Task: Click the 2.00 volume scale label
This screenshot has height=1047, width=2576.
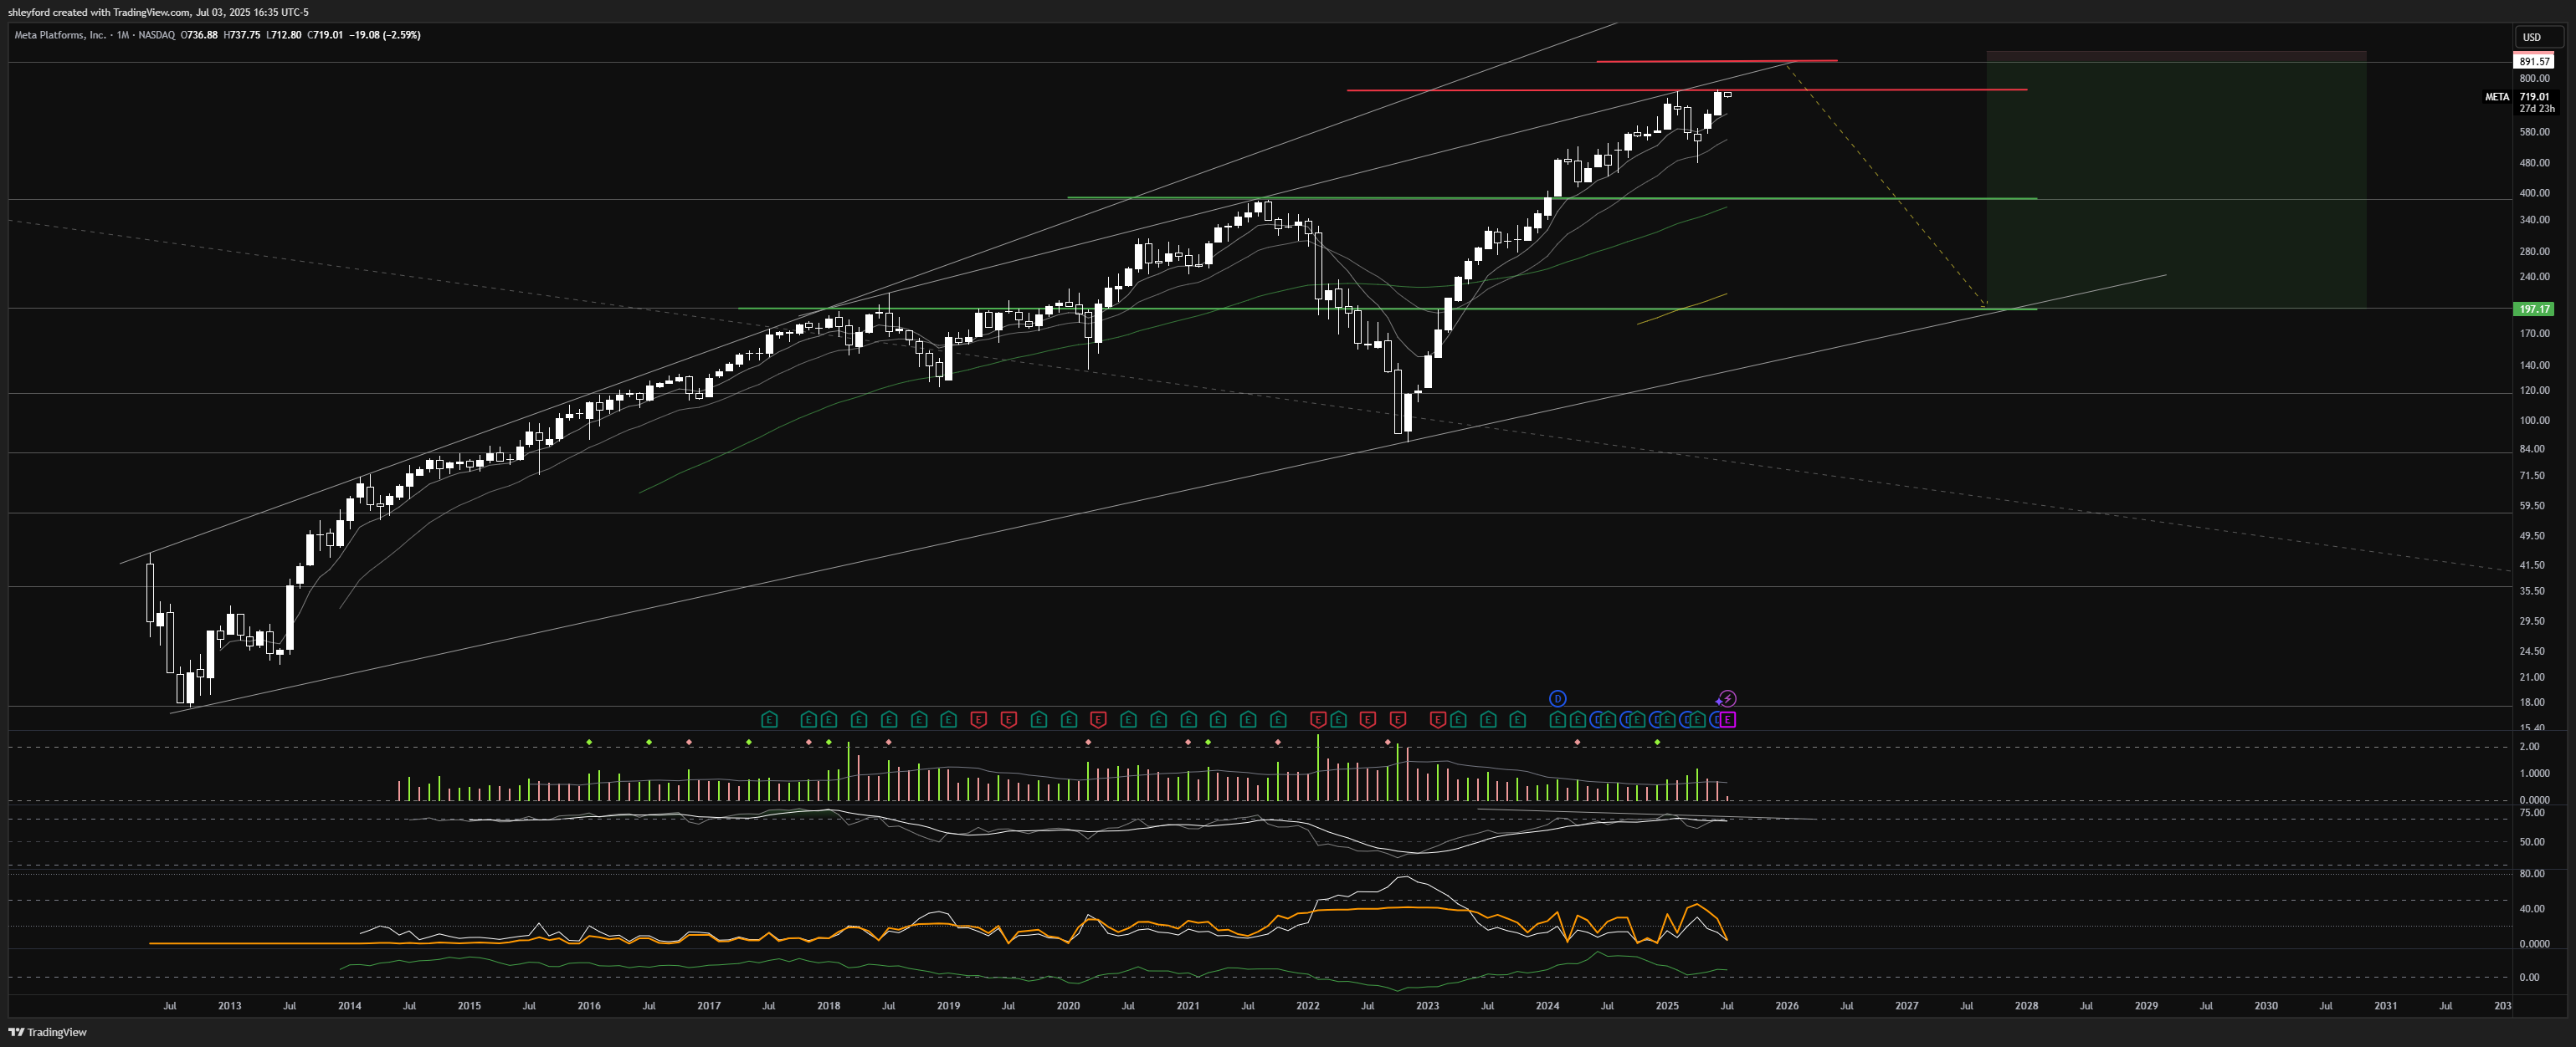Action: 2529,748
